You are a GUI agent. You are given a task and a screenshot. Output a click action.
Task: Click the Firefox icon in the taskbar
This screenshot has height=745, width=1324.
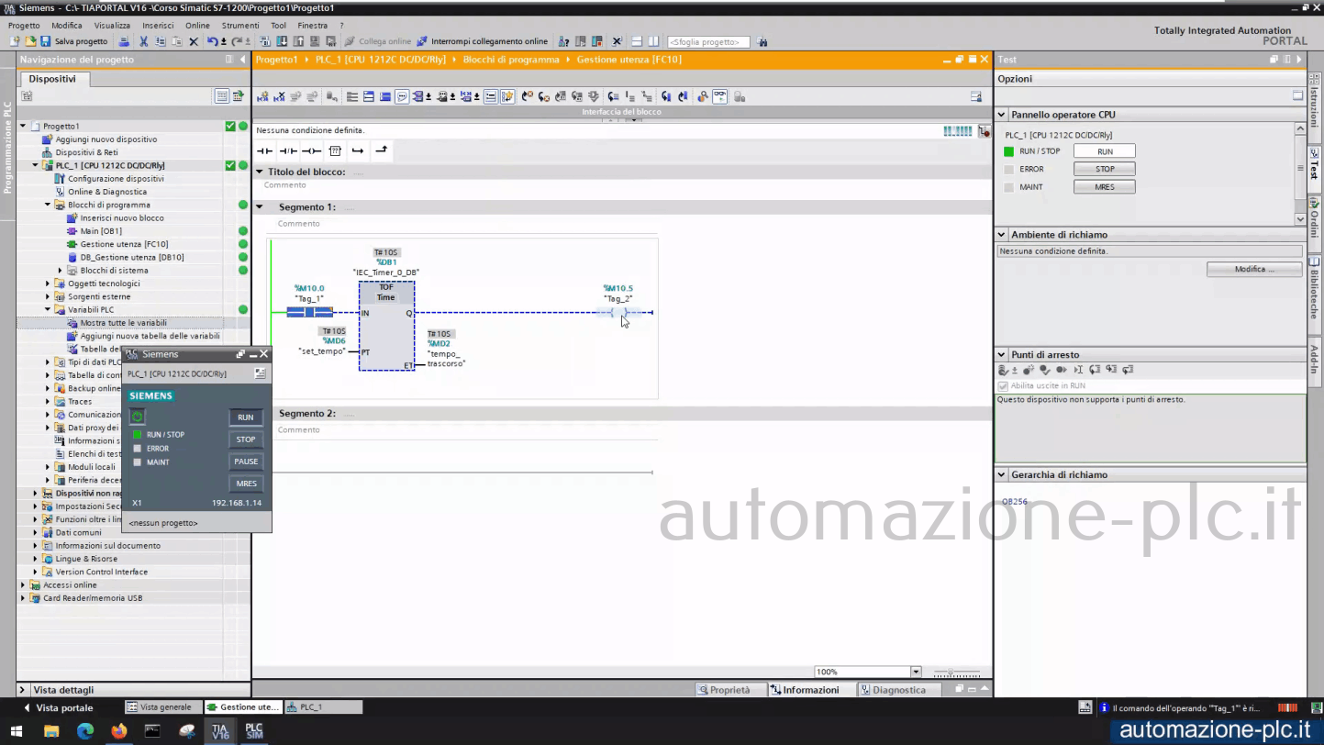(118, 731)
